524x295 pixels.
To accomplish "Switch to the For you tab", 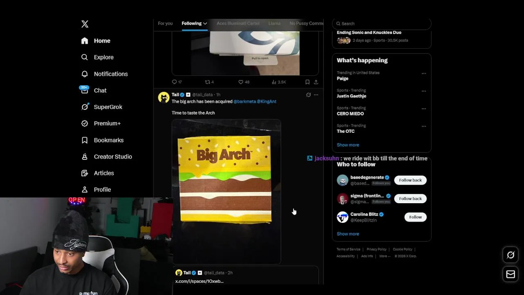I will pyautogui.click(x=165, y=23).
